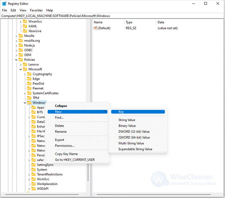
Task: Choose Expandable String Value
Action: click(135, 149)
